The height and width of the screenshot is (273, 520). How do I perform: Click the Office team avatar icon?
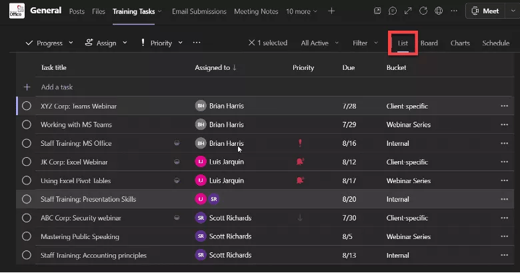point(17,11)
